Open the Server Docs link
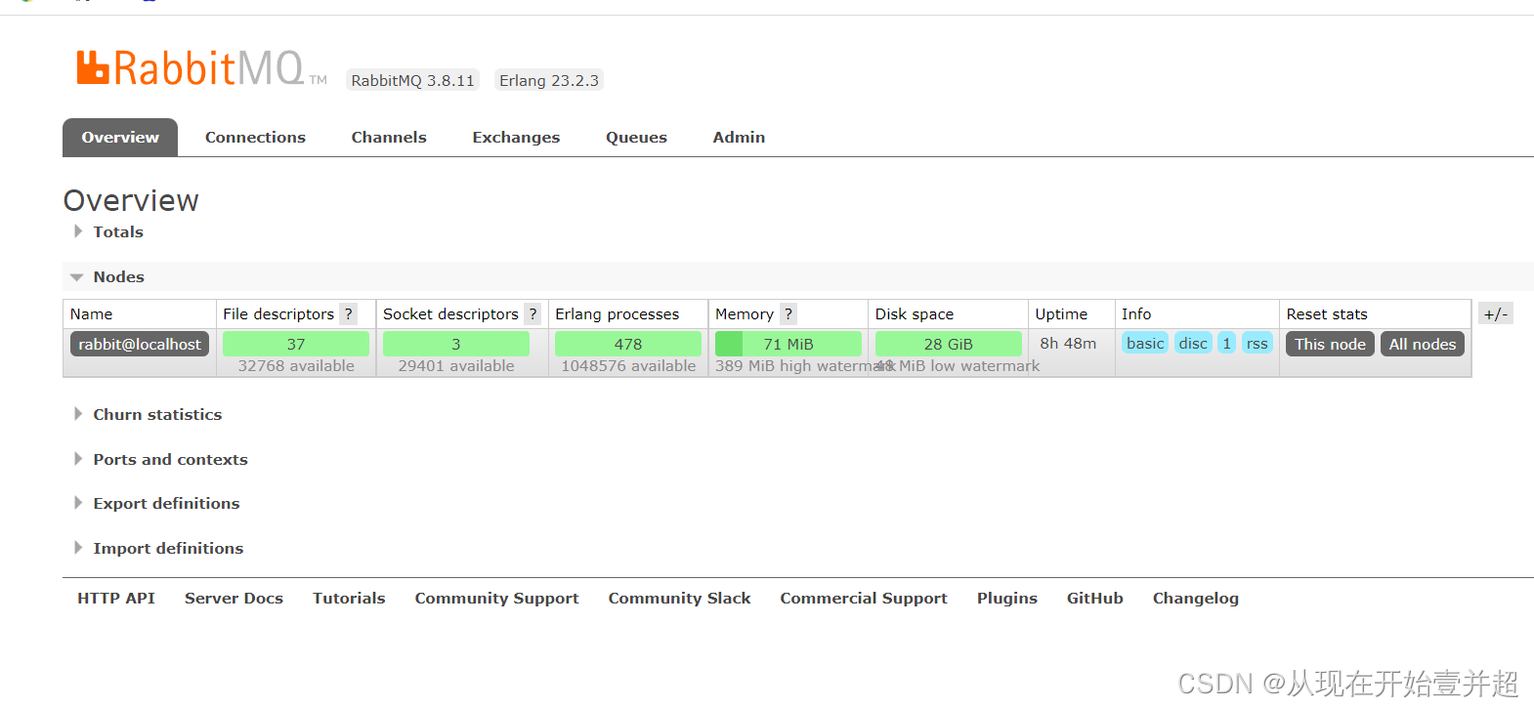The width and height of the screenshot is (1534, 707). click(234, 598)
